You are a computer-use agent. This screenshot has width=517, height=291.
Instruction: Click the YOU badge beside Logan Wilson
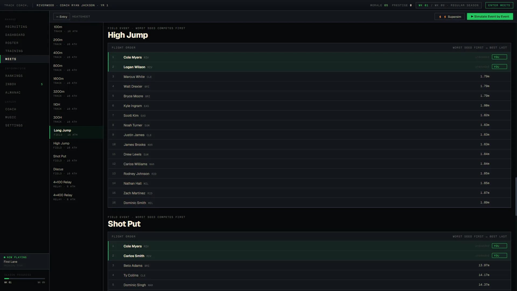click(x=499, y=67)
